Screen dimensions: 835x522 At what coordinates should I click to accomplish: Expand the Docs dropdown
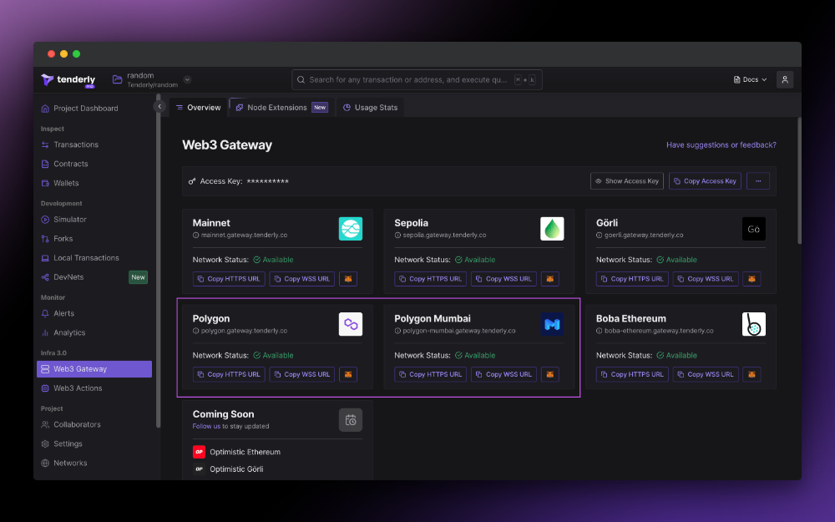point(749,79)
